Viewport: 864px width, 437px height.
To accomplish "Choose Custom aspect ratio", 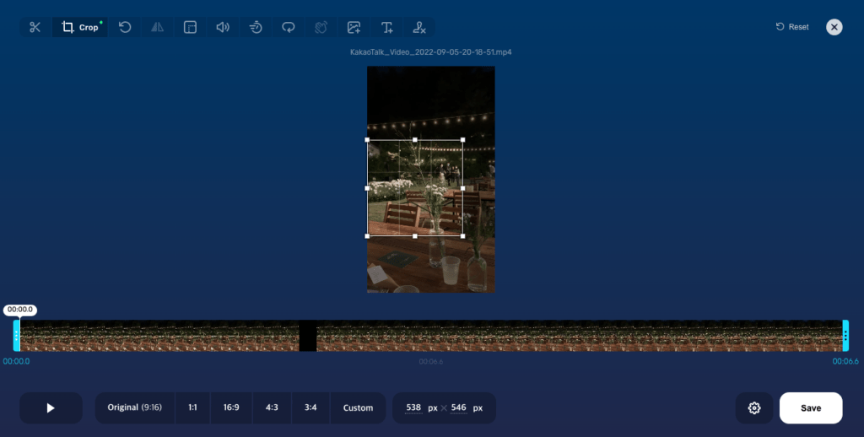I will [358, 407].
